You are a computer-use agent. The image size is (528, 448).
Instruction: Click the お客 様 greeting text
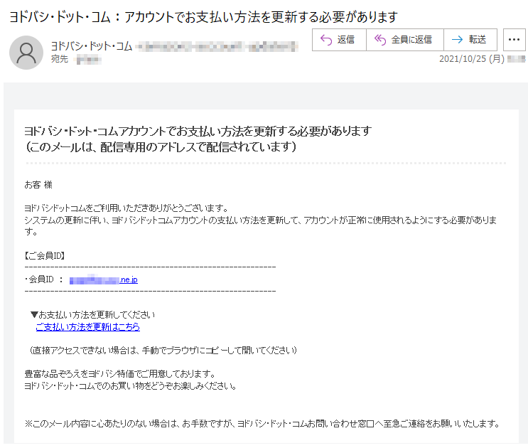(x=38, y=185)
